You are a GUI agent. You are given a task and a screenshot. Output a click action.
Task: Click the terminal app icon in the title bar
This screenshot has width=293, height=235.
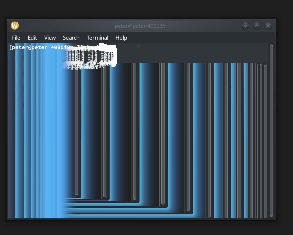15,25
